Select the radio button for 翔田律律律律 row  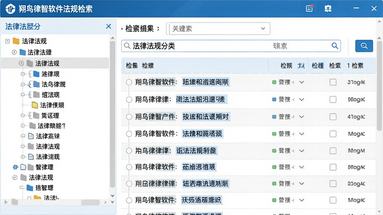point(129,184)
